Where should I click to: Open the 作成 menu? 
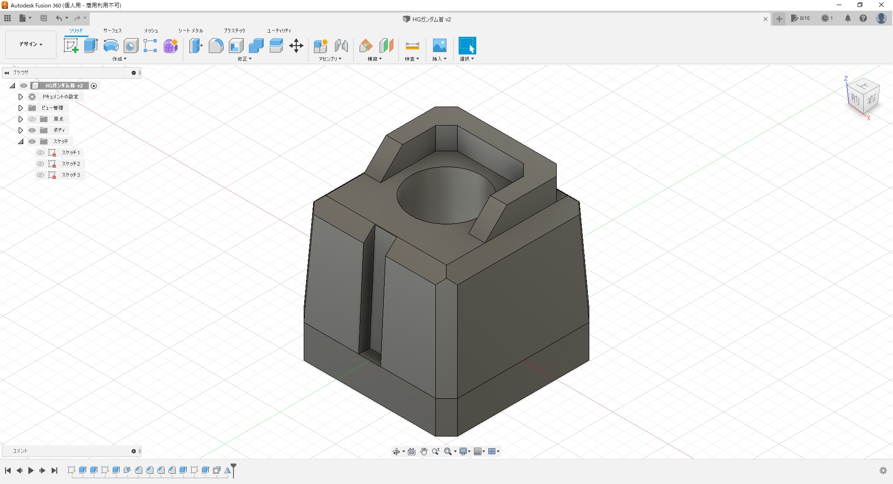pos(119,59)
